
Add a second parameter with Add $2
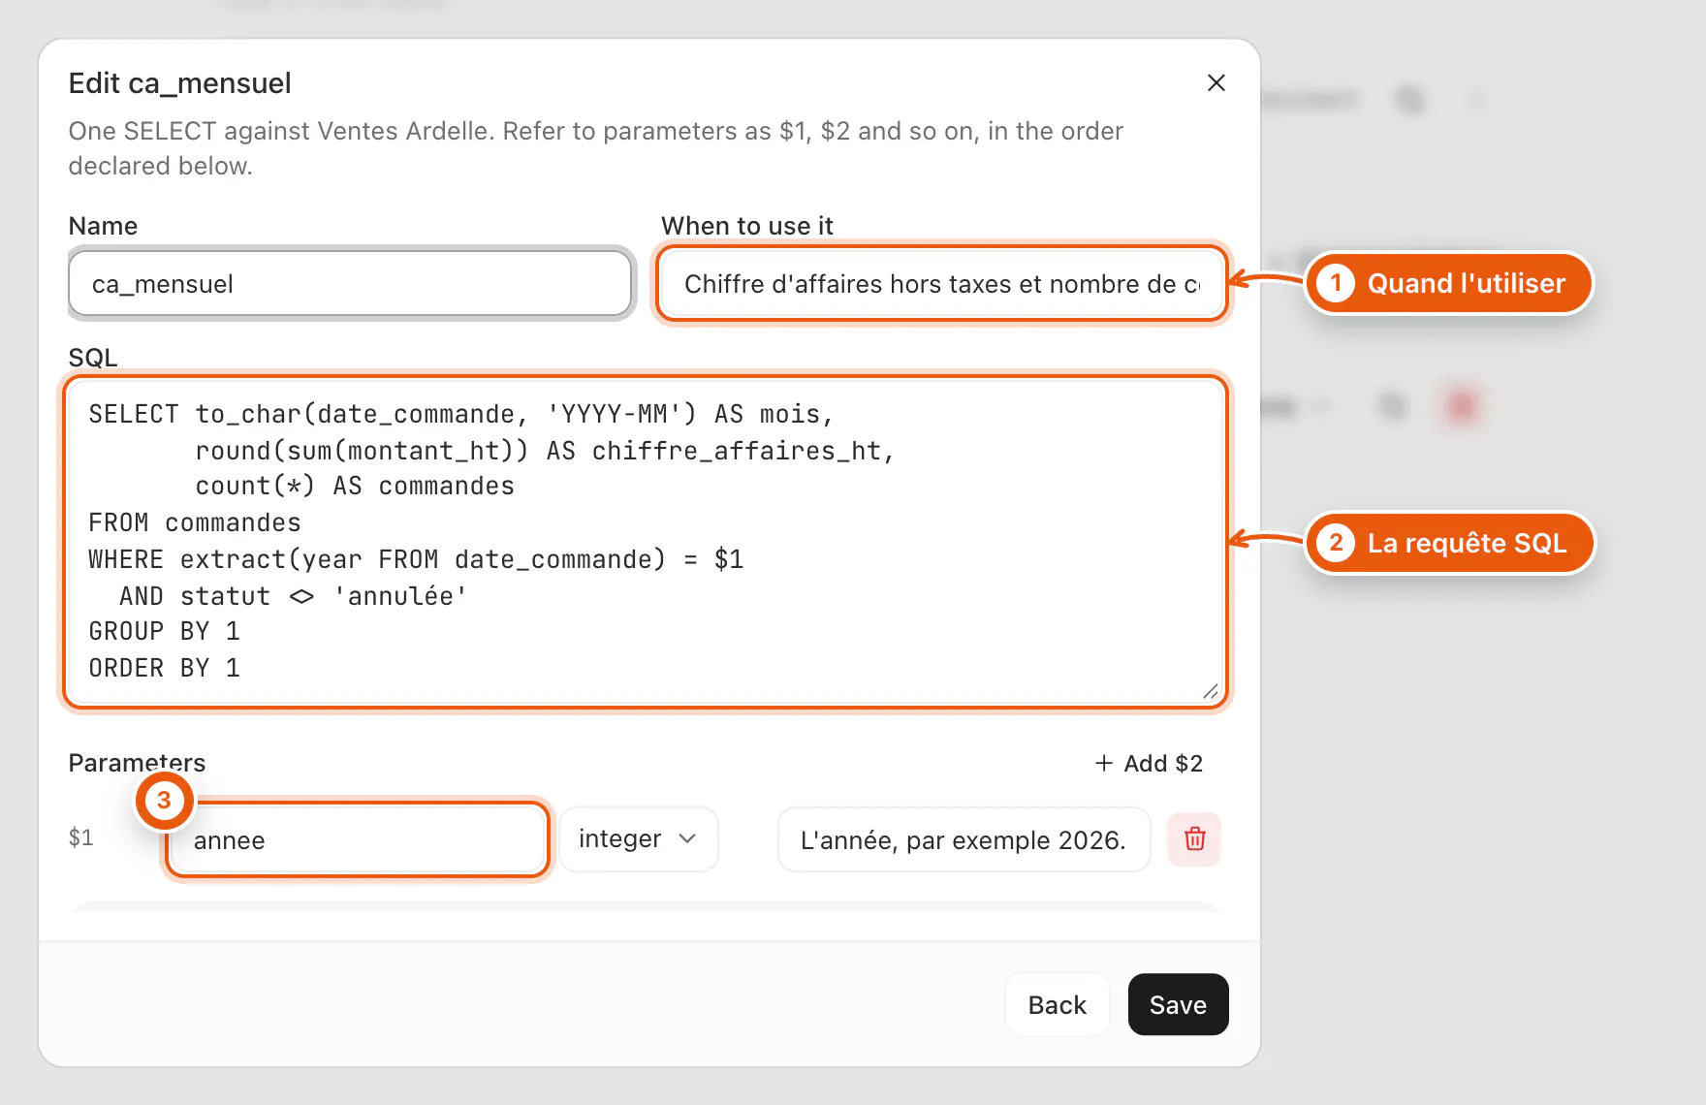coord(1149,764)
